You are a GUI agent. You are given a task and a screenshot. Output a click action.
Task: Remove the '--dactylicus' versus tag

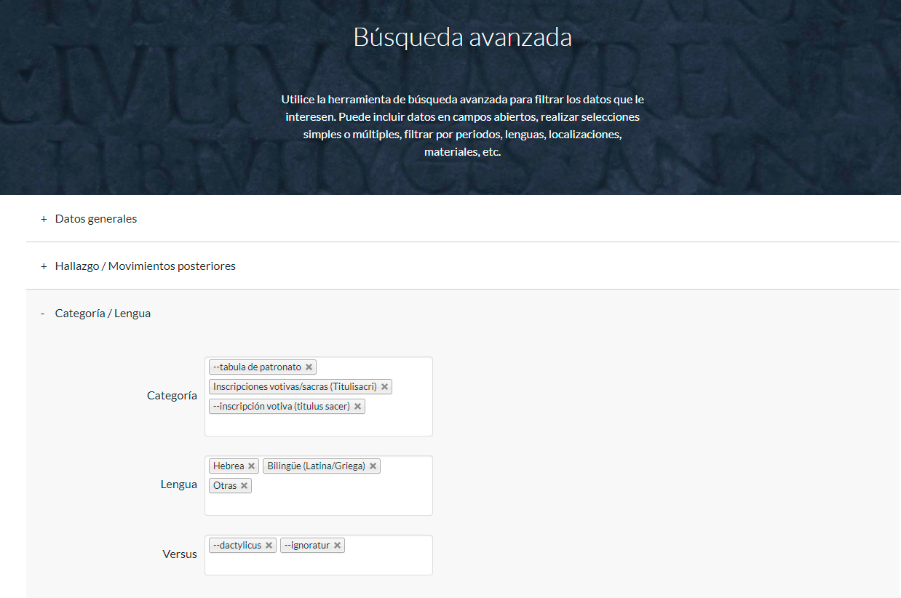[x=269, y=546]
